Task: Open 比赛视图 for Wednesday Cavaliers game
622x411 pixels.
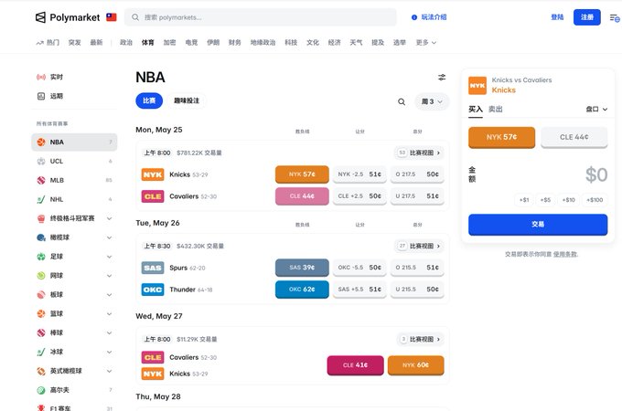Action: click(420, 340)
